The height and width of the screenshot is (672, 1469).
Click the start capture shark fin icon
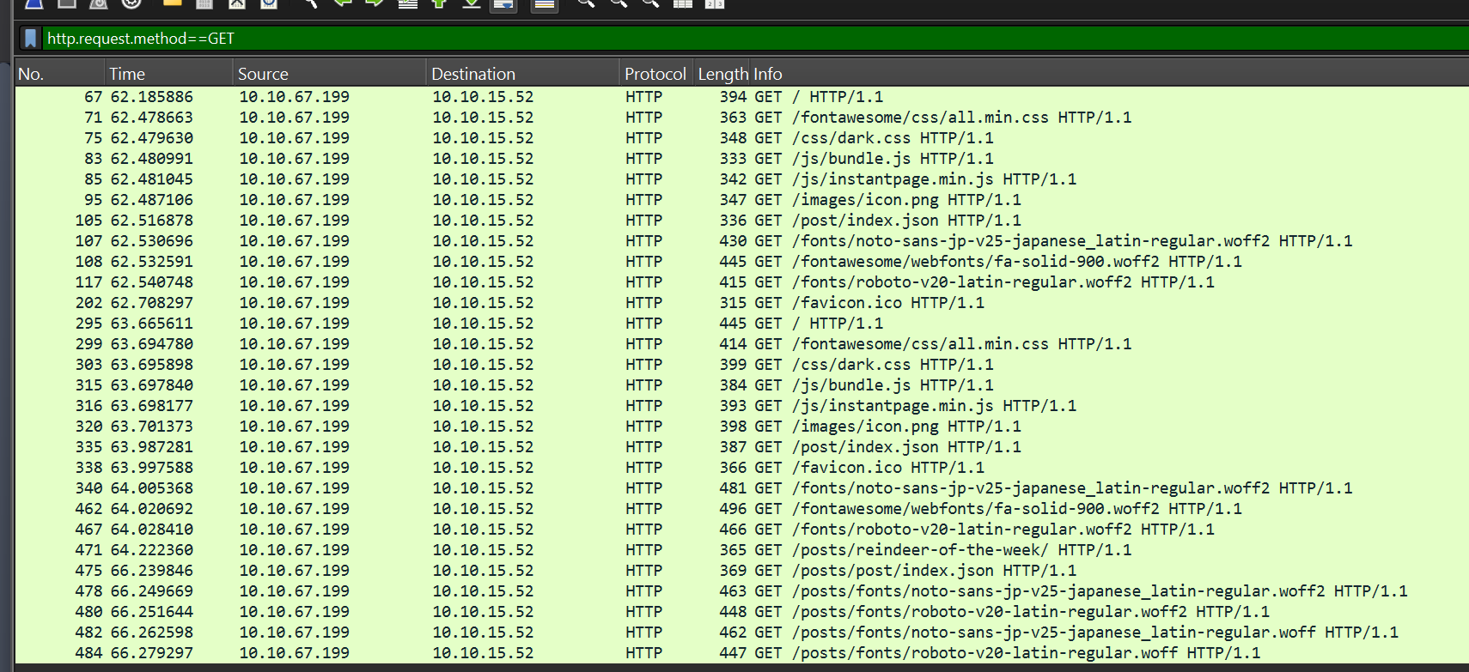point(34,3)
